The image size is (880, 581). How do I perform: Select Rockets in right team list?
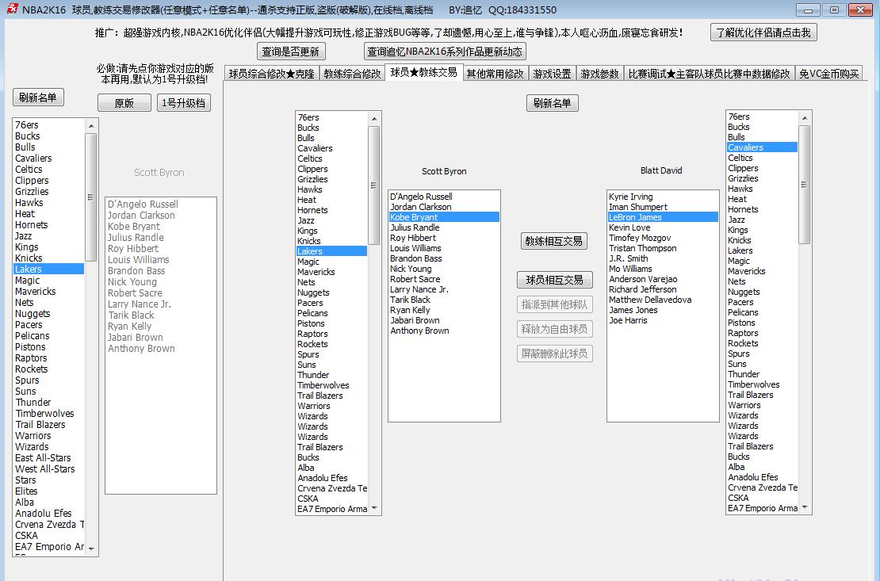(x=762, y=343)
